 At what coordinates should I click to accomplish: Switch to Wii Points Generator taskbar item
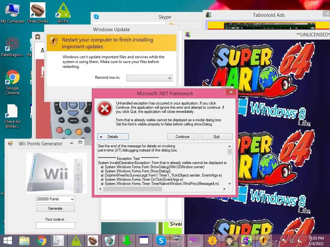click(58, 241)
